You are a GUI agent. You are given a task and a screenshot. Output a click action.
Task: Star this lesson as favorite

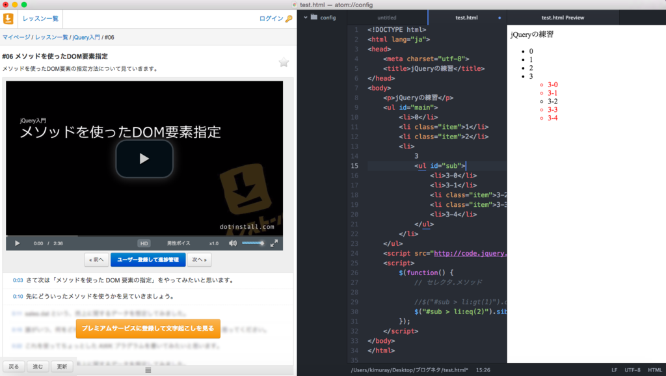[x=284, y=62]
